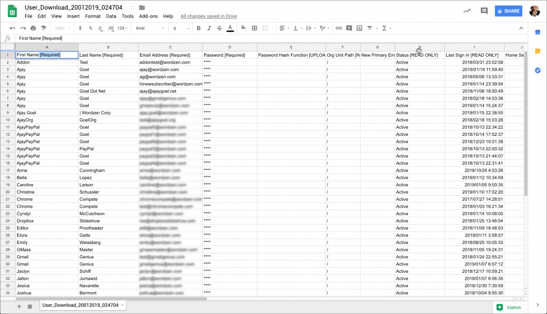The height and width of the screenshot is (314, 547).
Task: Open the sheet tab dropdown arrow
Action: pos(121,305)
